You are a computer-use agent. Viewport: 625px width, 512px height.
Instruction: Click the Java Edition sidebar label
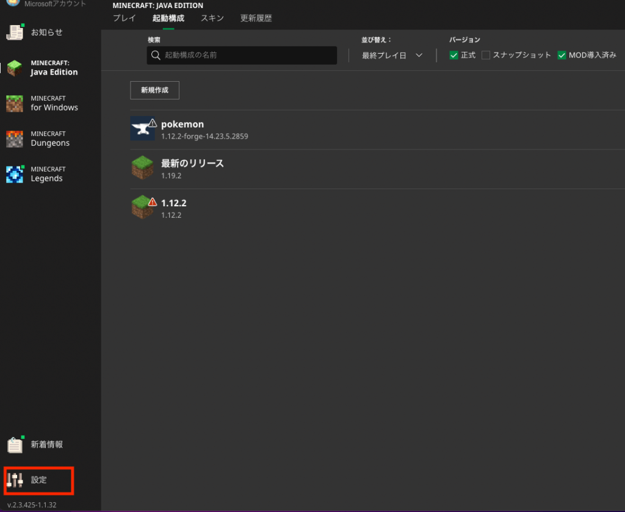click(x=54, y=72)
